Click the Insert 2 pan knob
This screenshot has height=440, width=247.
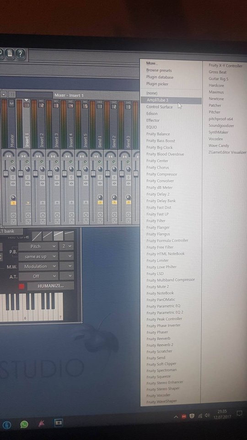[x=42, y=169]
